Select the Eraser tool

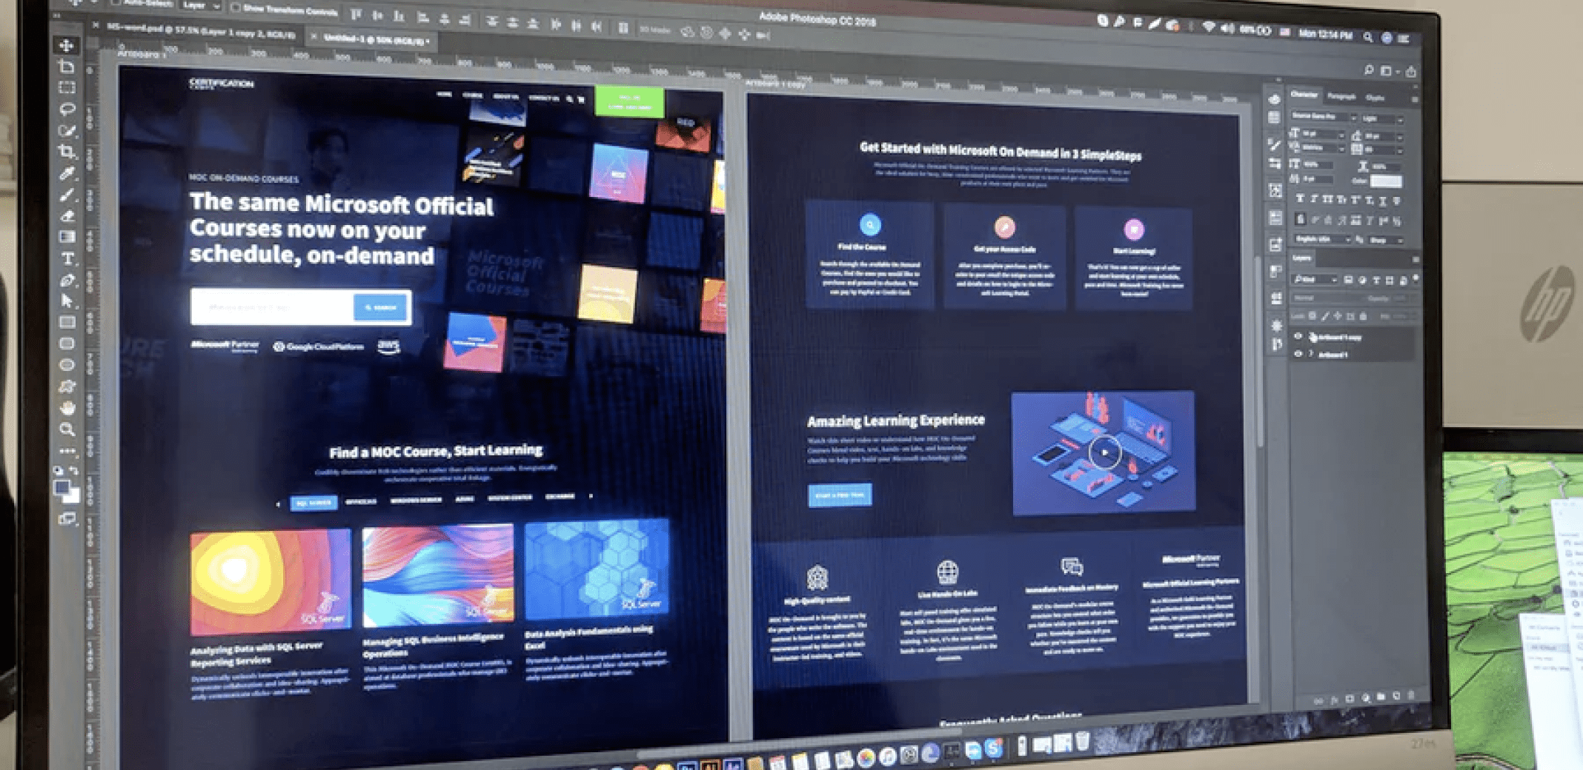(67, 216)
